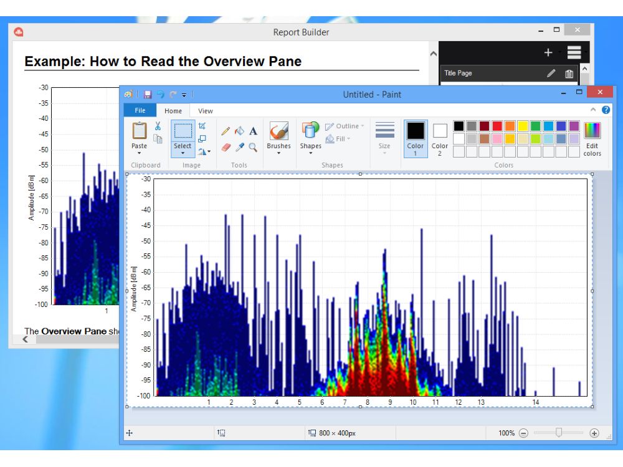Expand the Brushes dropdown arrow

[x=278, y=153]
